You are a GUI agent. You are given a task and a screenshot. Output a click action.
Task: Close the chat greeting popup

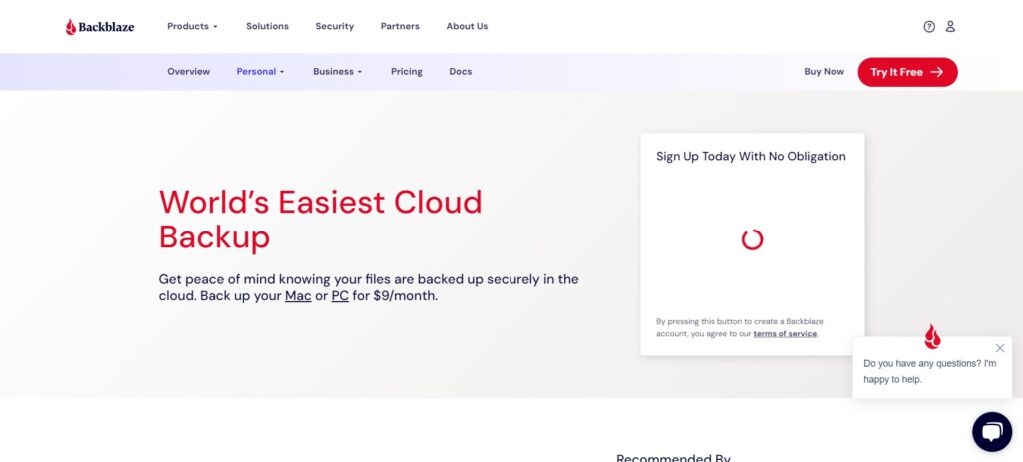click(x=1000, y=348)
